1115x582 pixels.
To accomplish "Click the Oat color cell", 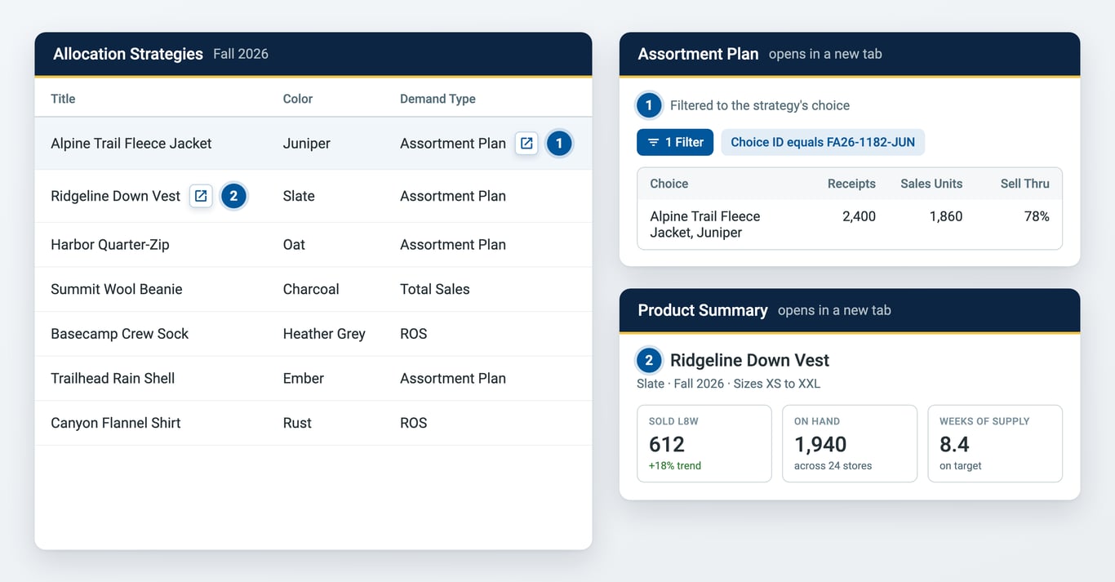I will (x=294, y=244).
